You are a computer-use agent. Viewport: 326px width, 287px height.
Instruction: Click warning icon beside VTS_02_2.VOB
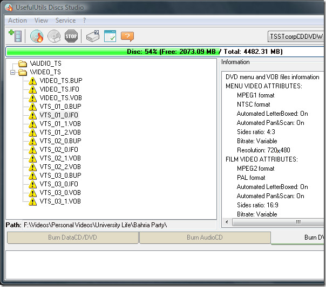click(32, 167)
